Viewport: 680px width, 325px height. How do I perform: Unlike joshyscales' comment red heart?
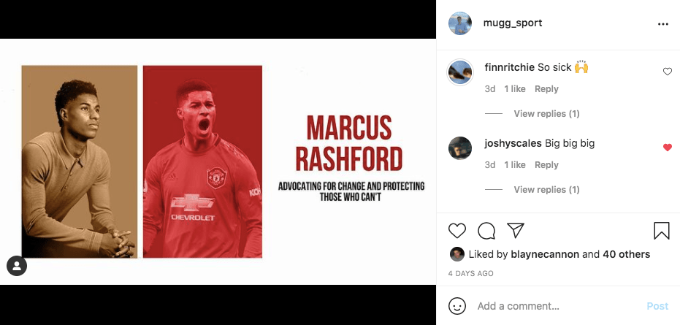(x=668, y=148)
